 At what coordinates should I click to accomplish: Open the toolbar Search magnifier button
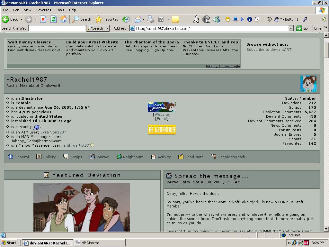click(x=81, y=19)
